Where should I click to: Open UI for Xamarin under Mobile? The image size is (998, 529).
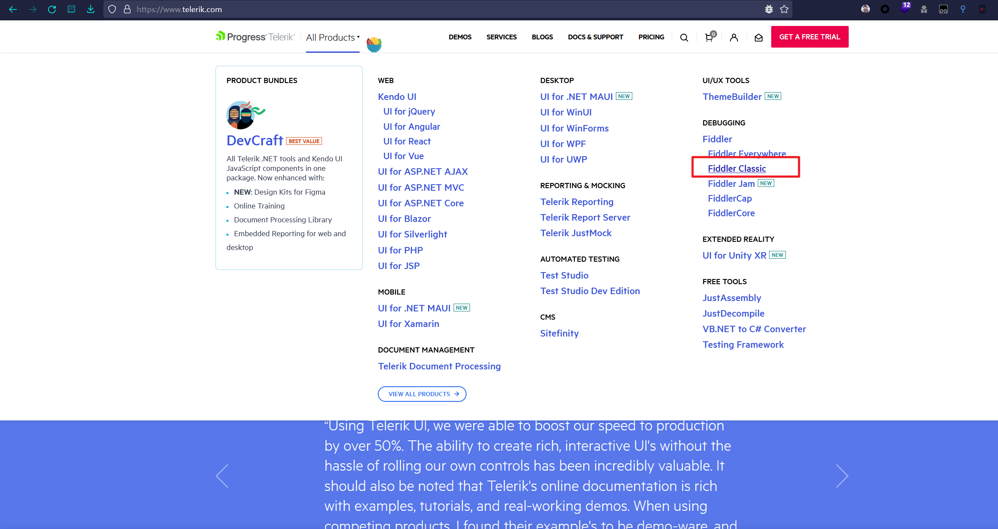409,324
